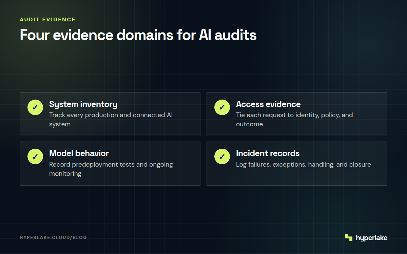This screenshot has width=407, height=254.
Task: Click the hyperlake brand name text
Action: click(371, 238)
